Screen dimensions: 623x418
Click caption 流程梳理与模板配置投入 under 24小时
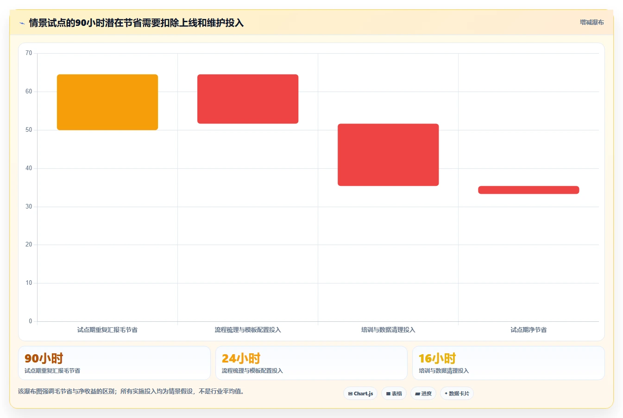pyautogui.click(x=252, y=371)
